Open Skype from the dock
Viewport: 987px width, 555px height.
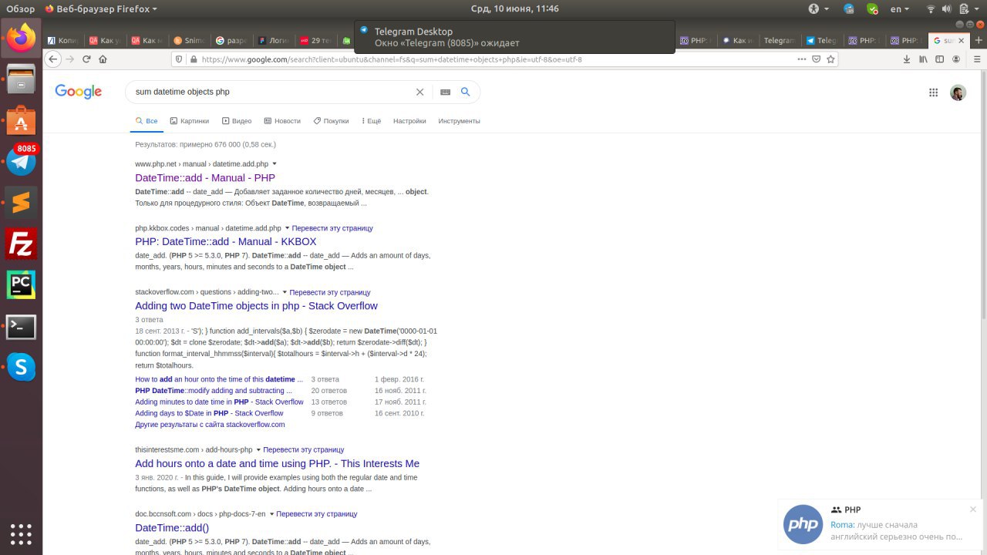pyautogui.click(x=21, y=368)
